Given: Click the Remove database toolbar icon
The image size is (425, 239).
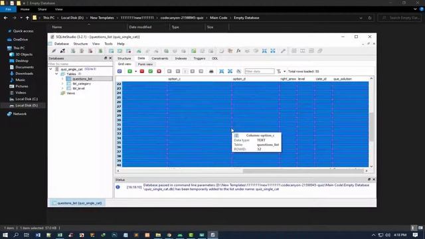Looking at the screenshot, I should pyautogui.click(x=90, y=51).
